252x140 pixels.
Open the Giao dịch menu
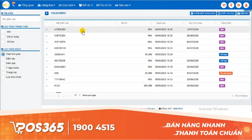[67, 5]
